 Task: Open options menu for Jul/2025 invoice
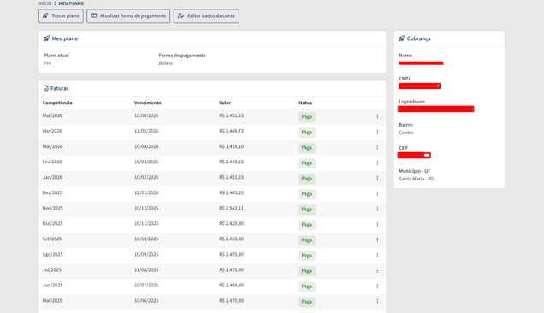click(377, 270)
